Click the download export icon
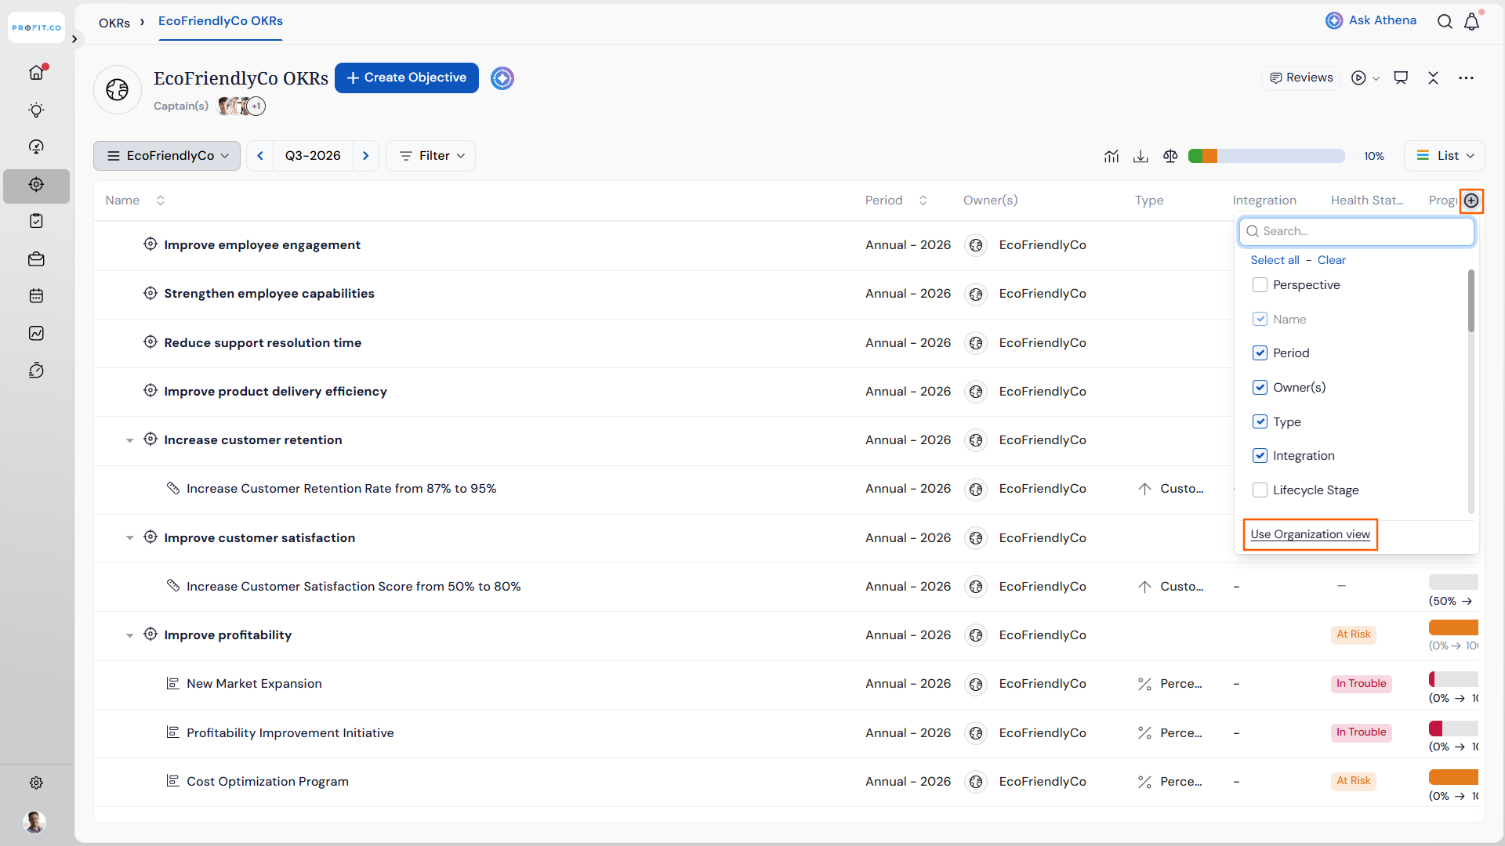Viewport: 1505px width, 846px height. 1141,156
